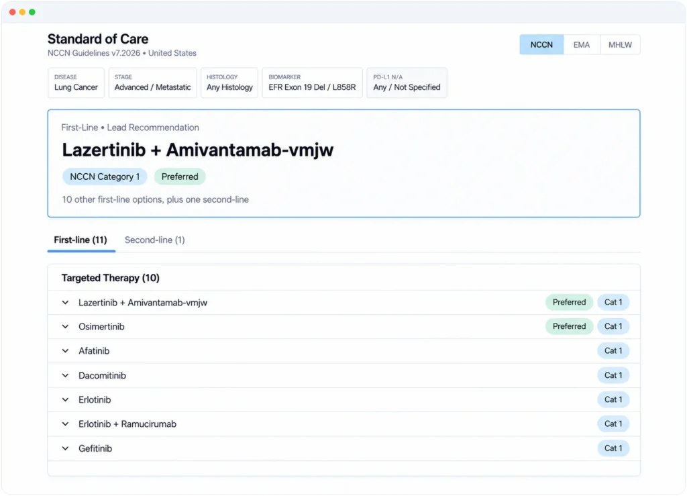Select the NCCN guideline toggle
The width and height of the screenshot is (687, 496).
541,45
